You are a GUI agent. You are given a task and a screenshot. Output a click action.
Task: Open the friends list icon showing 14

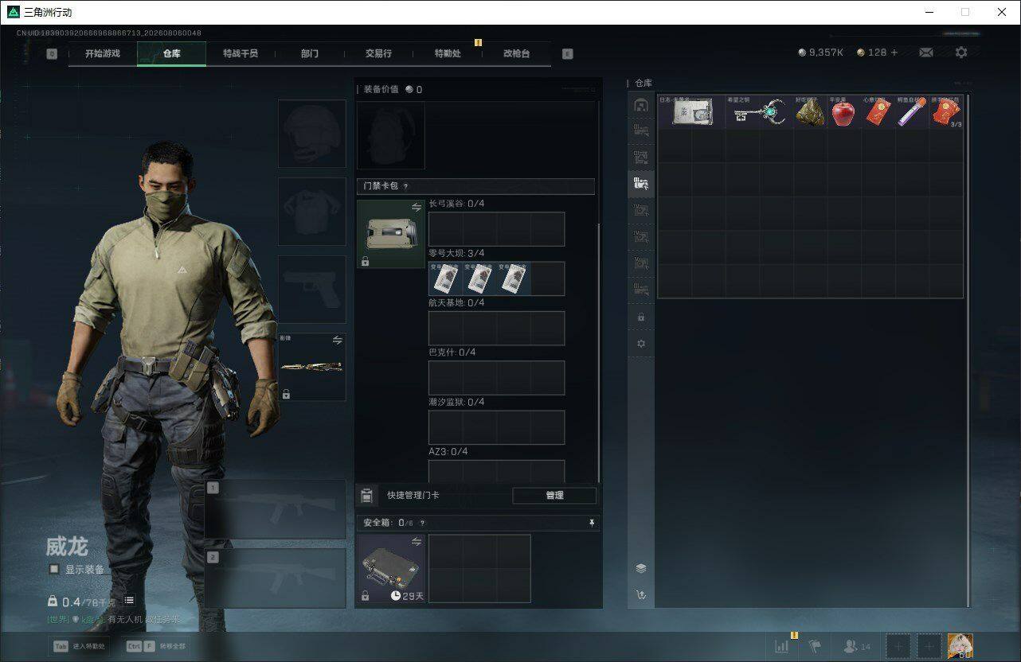[x=857, y=647]
